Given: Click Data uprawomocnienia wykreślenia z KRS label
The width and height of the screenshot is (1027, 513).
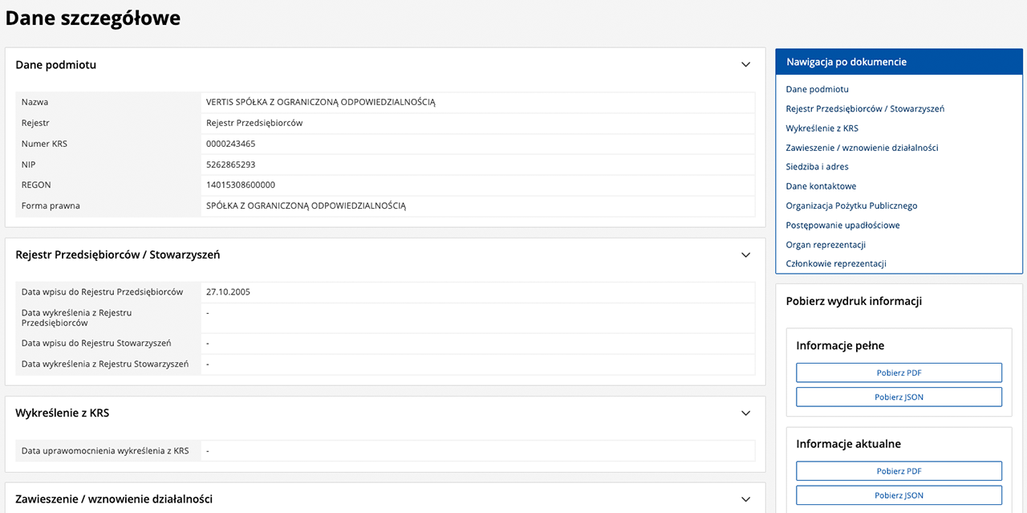Looking at the screenshot, I should (105, 451).
